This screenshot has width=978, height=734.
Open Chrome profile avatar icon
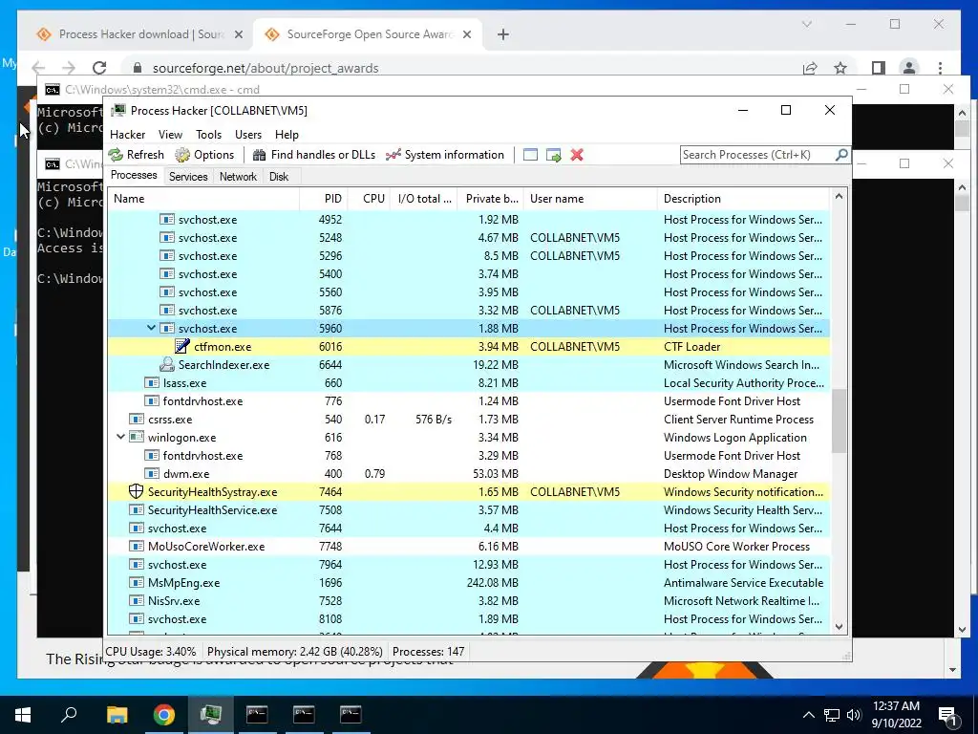coord(909,68)
